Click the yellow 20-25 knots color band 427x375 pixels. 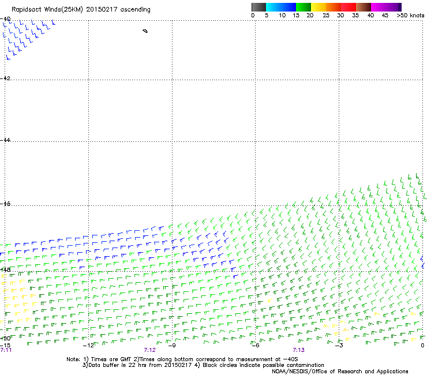(319, 7)
